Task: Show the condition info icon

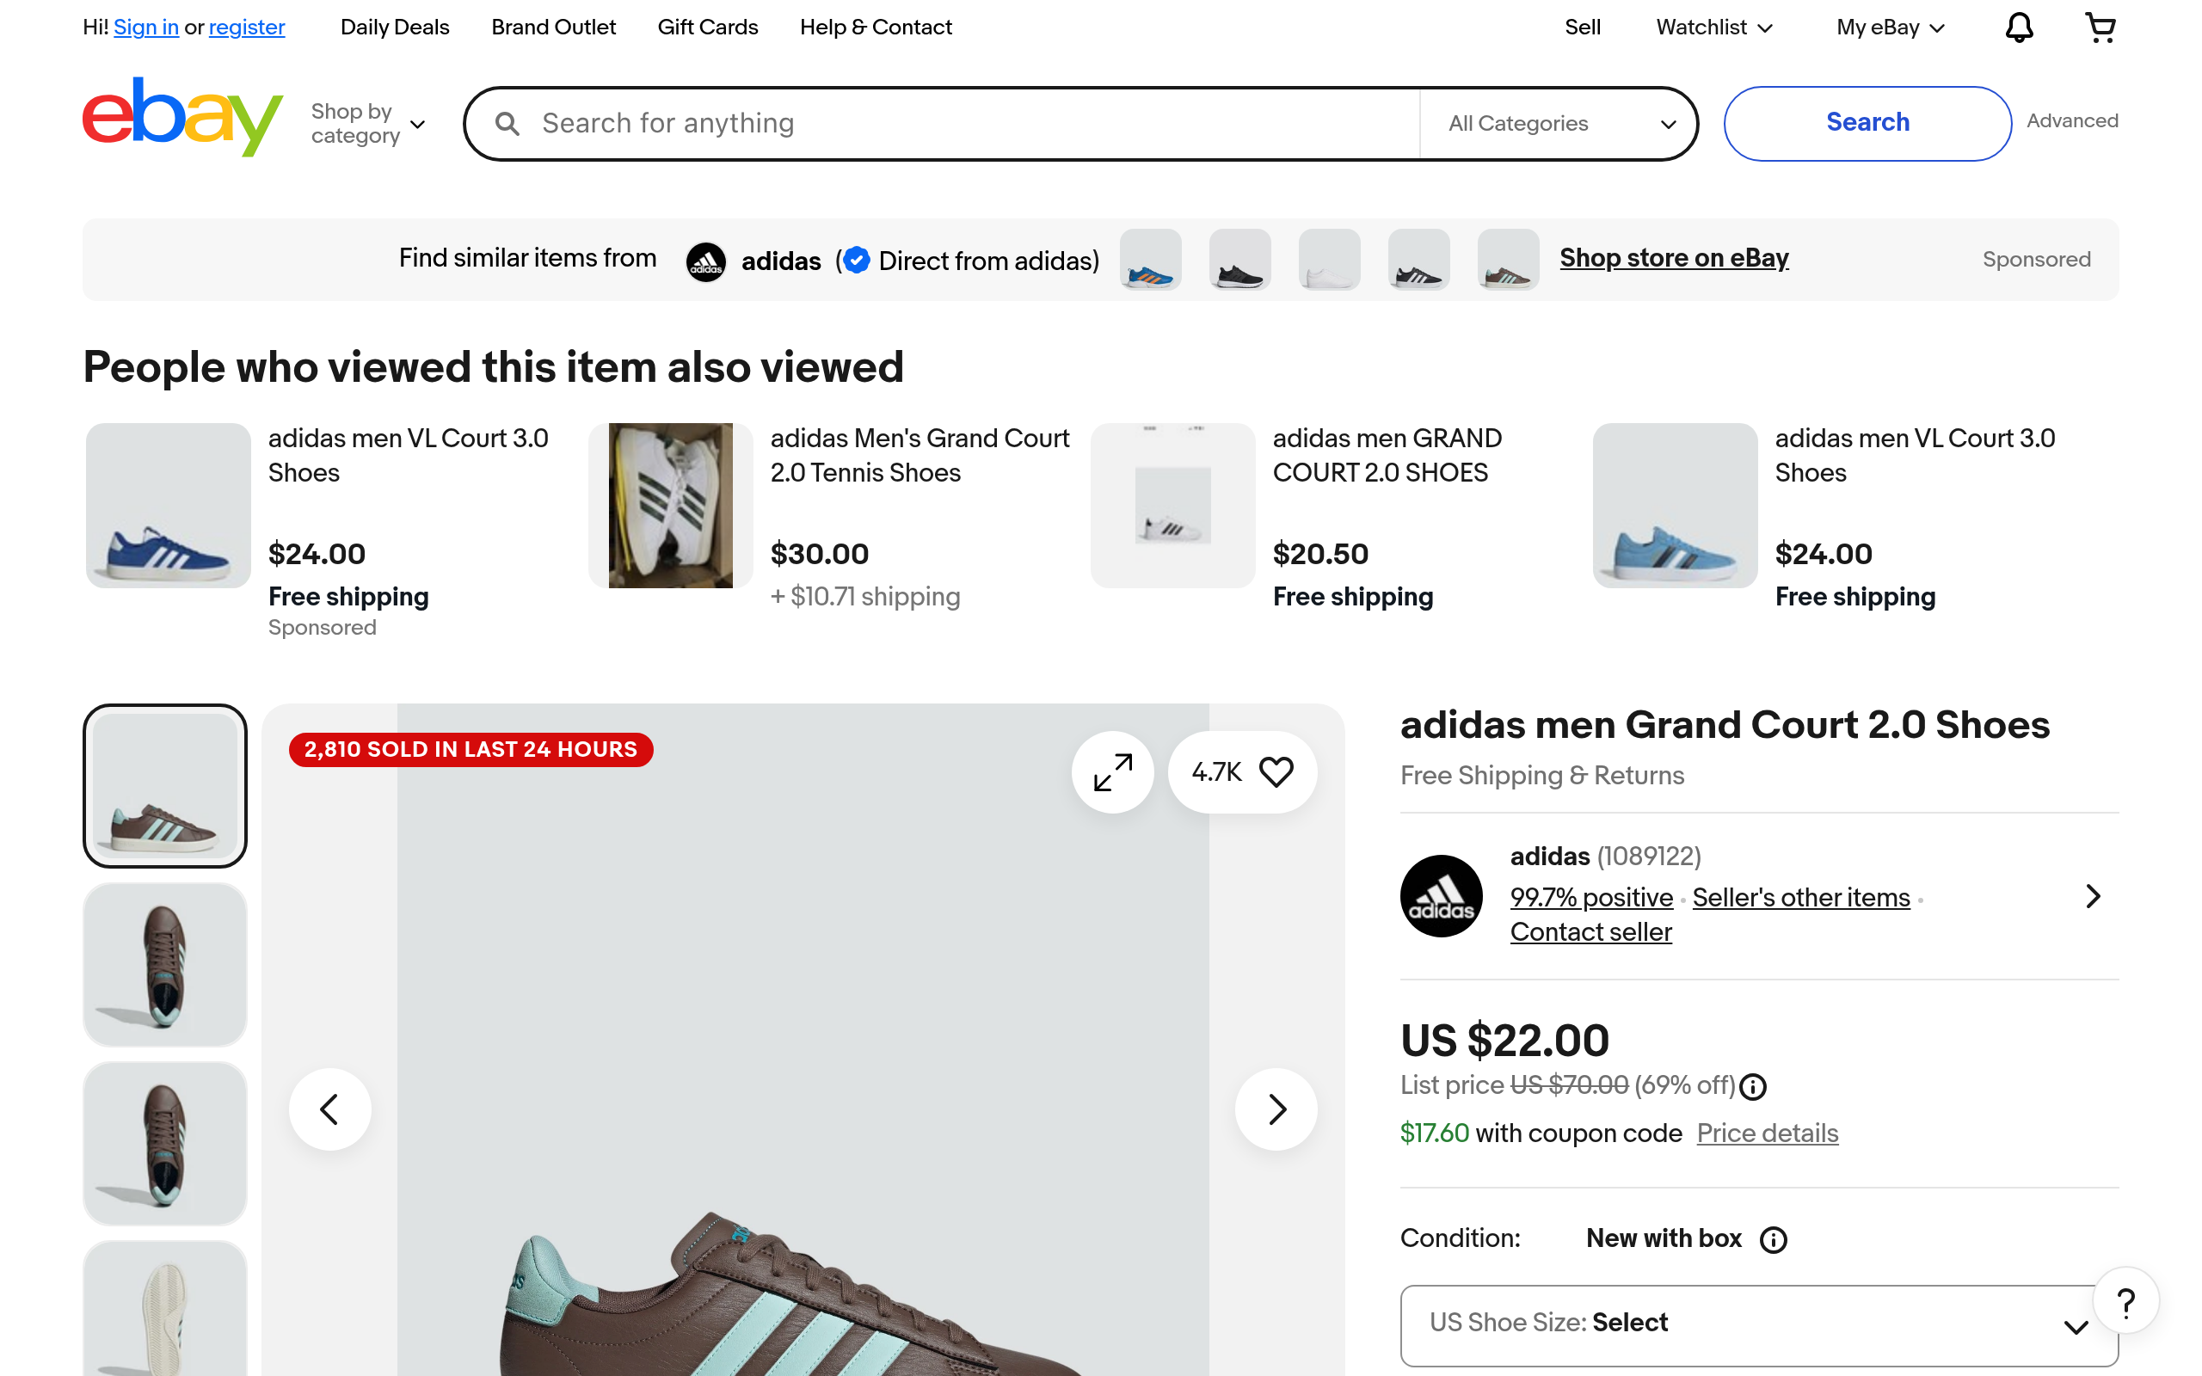Action: pos(1773,1239)
